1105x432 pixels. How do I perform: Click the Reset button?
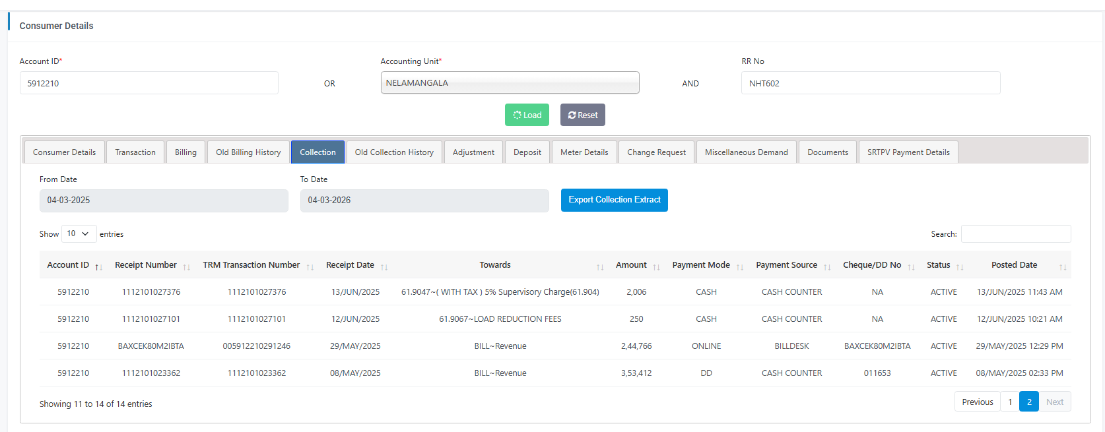582,115
